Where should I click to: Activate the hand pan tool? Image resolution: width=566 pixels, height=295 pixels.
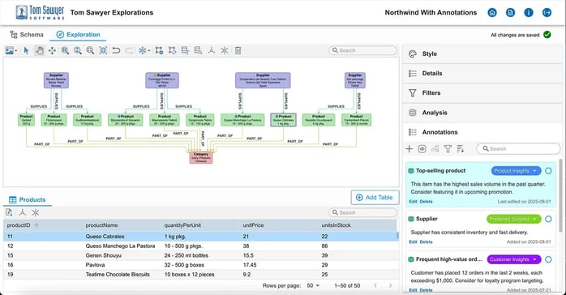pos(40,50)
